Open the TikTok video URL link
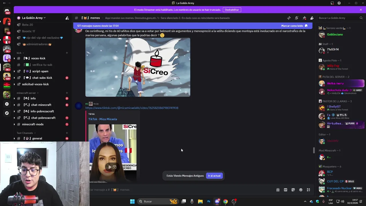 132,108
